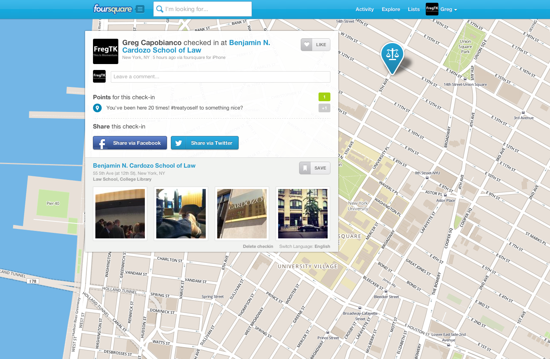Click the I 78 highway shield
This screenshot has height=359, width=550.
pos(33,282)
